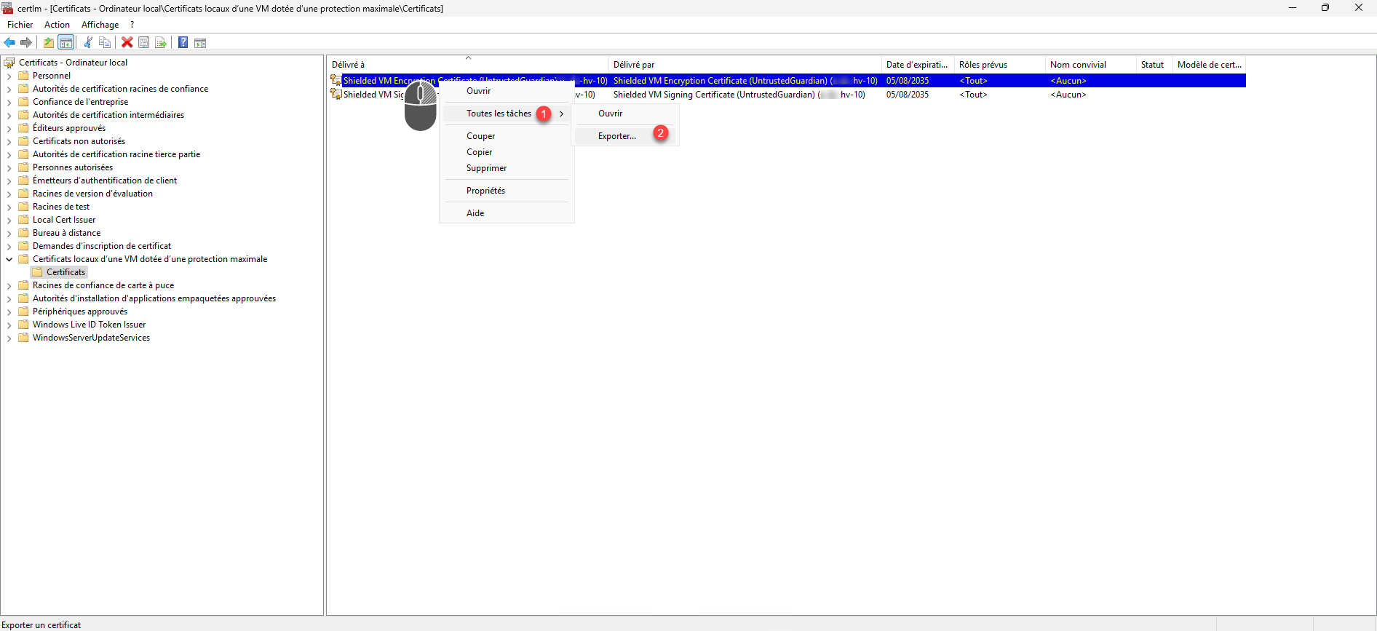Expand the Personnel folder node
This screenshot has height=631, width=1377.
tap(9, 76)
